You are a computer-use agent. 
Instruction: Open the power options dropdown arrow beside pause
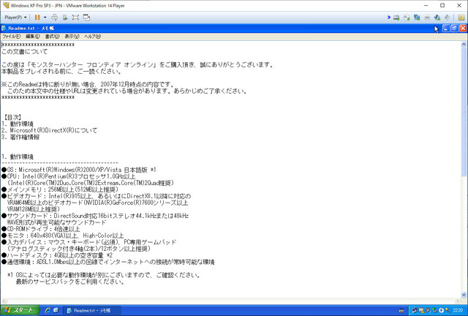45,18
